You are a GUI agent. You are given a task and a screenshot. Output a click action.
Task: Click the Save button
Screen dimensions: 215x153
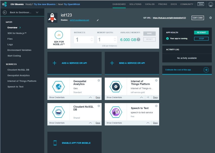(x=149, y=34)
